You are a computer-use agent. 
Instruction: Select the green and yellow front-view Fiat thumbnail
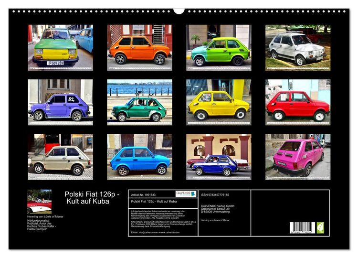[x=61, y=47]
